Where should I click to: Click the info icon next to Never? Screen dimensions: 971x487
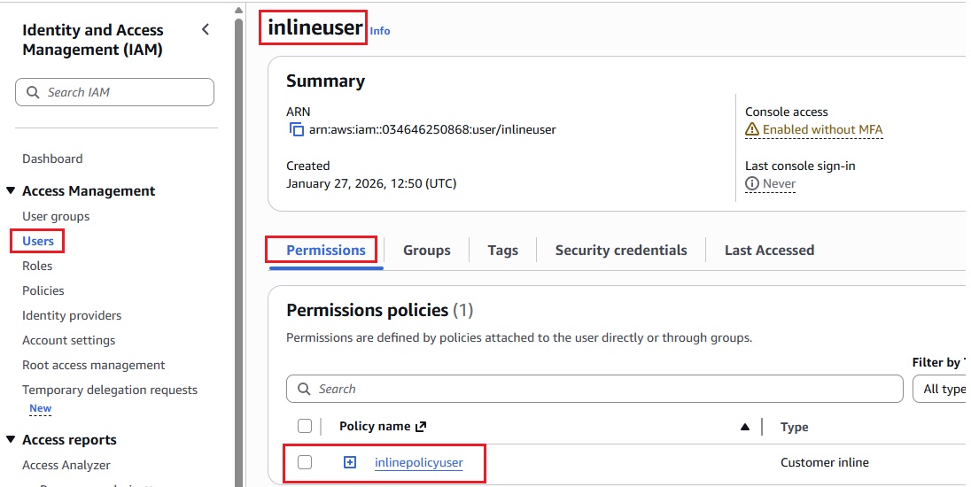click(752, 184)
